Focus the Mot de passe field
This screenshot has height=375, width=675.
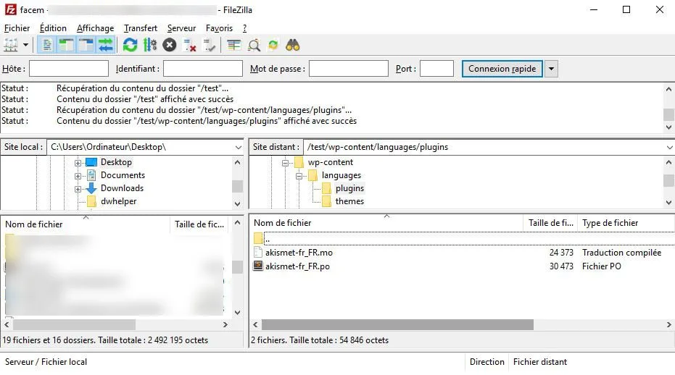pyautogui.click(x=349, y=69)
